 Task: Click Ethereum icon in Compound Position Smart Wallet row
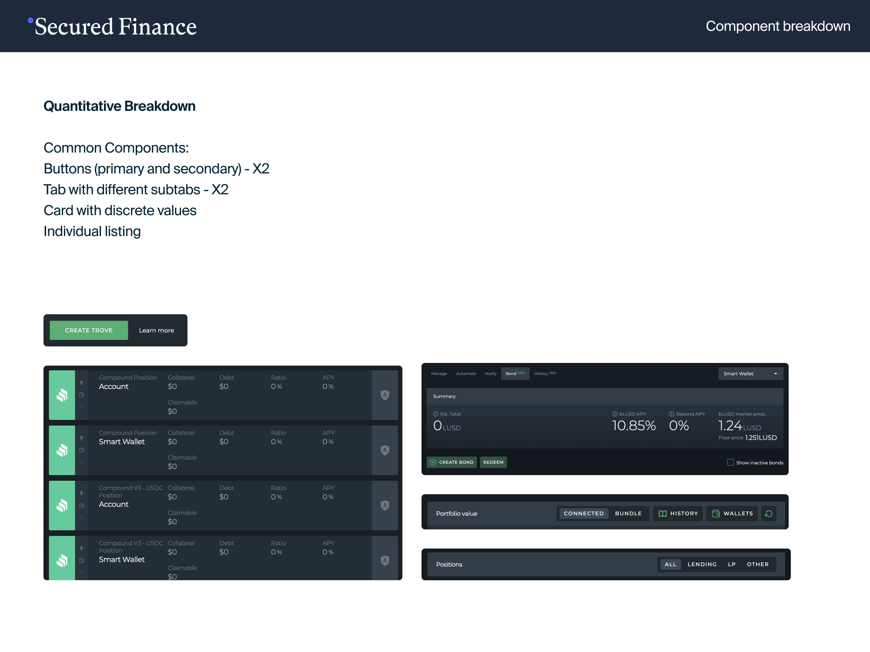81,438
